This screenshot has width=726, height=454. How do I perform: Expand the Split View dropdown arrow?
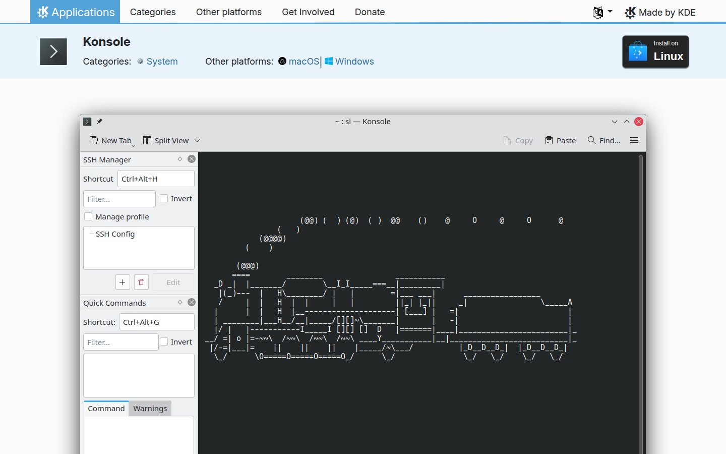pyautogui.click(x=197, y=141)
